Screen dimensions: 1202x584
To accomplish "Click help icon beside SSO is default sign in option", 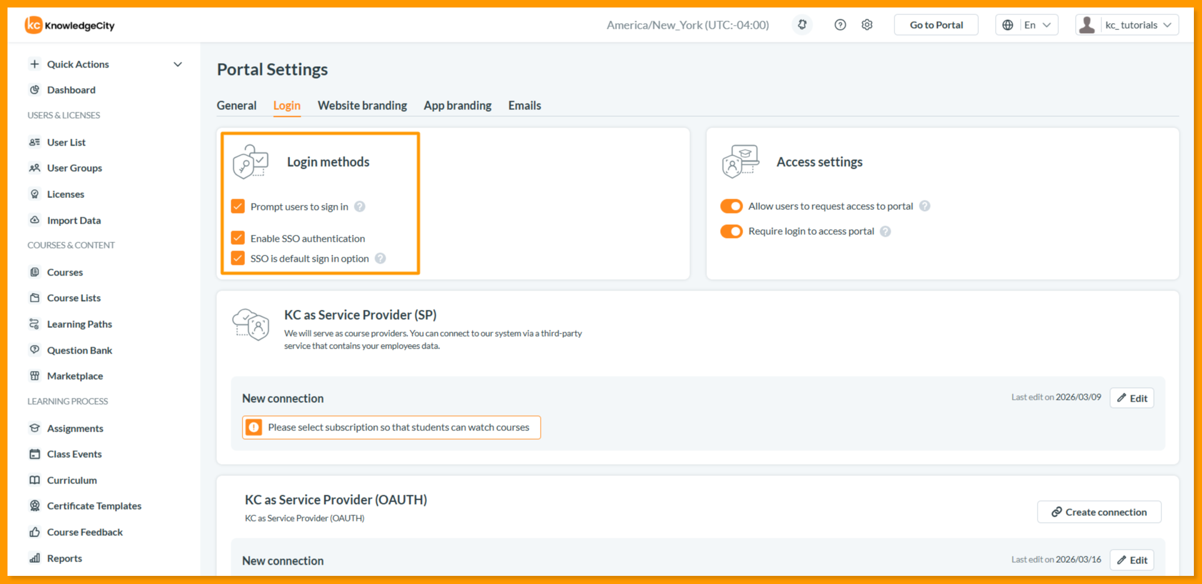I will (x=380, y=259).
